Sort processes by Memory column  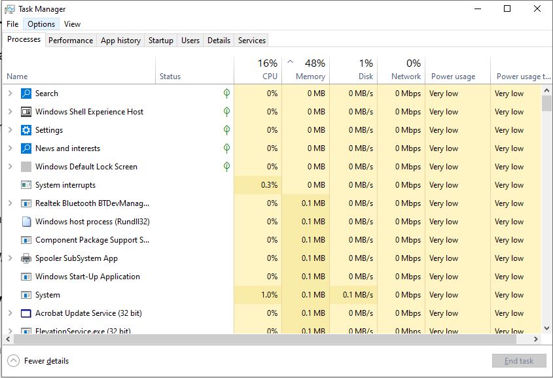306,71
